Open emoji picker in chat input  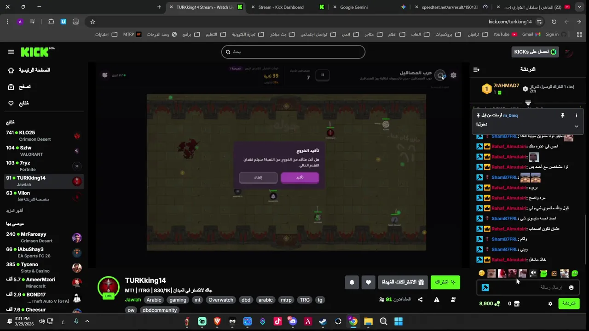pos(571,288)
